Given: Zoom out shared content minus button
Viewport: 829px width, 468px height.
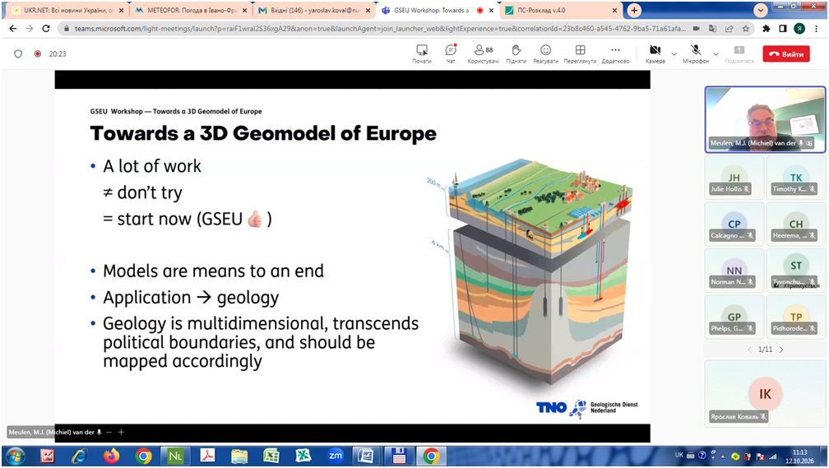Looking at the screenshot, I should (109, 432).
